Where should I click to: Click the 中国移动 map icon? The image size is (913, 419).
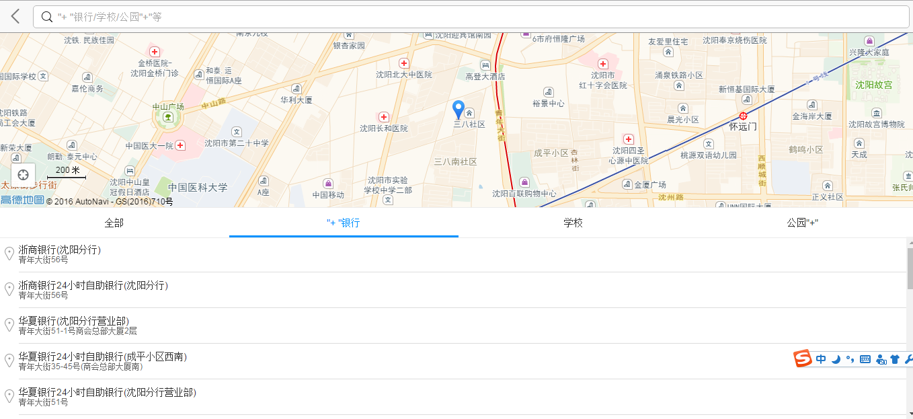pyautogui.click(x=328, y=183)
